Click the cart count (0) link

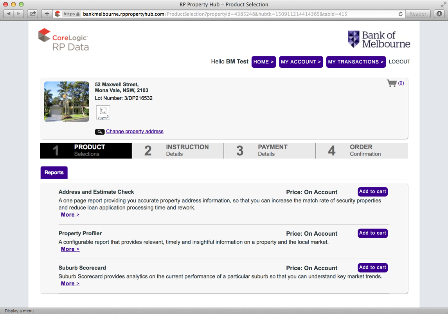[x=401, y=83]
